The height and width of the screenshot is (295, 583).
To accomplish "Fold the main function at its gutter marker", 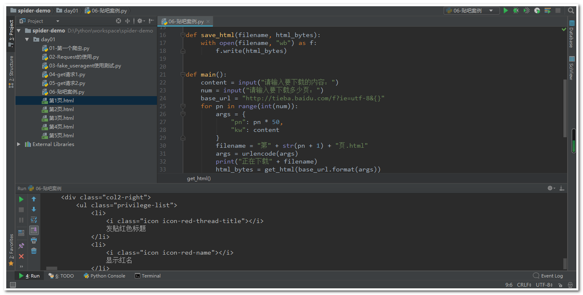I will [183, 74].
